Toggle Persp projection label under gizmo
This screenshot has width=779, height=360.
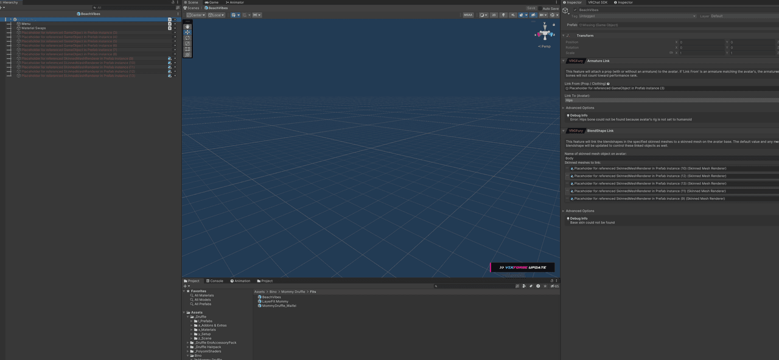(544, 46)
